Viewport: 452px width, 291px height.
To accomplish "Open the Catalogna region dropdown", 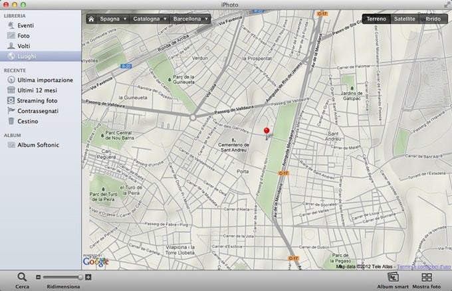I will point(150,19).
